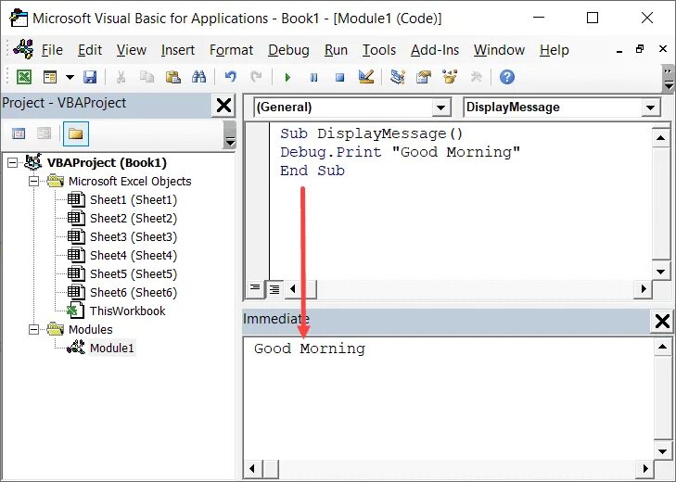Open Object Browser toolbar icon

pyautogui.click(x=450, y=77)
